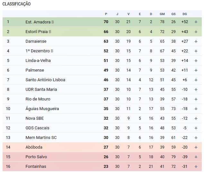The image size is (204, 172).
Task: Expand Estoril Praia row details
Action: click(x=196, y=32)
